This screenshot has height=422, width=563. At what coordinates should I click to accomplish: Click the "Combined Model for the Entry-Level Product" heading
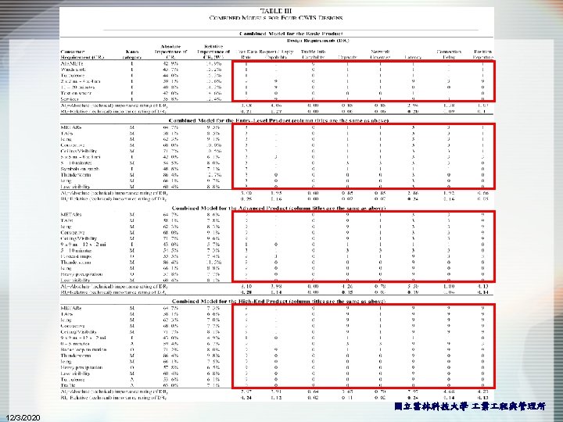278,120
